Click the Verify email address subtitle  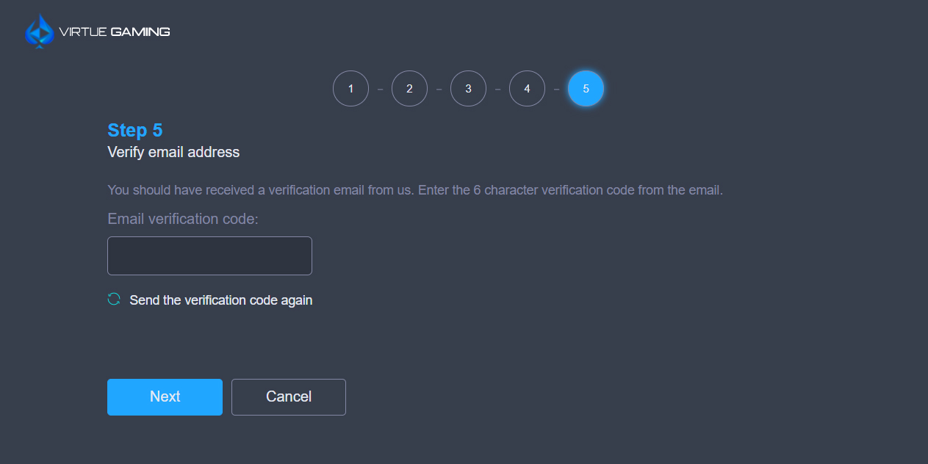point(173,152)
